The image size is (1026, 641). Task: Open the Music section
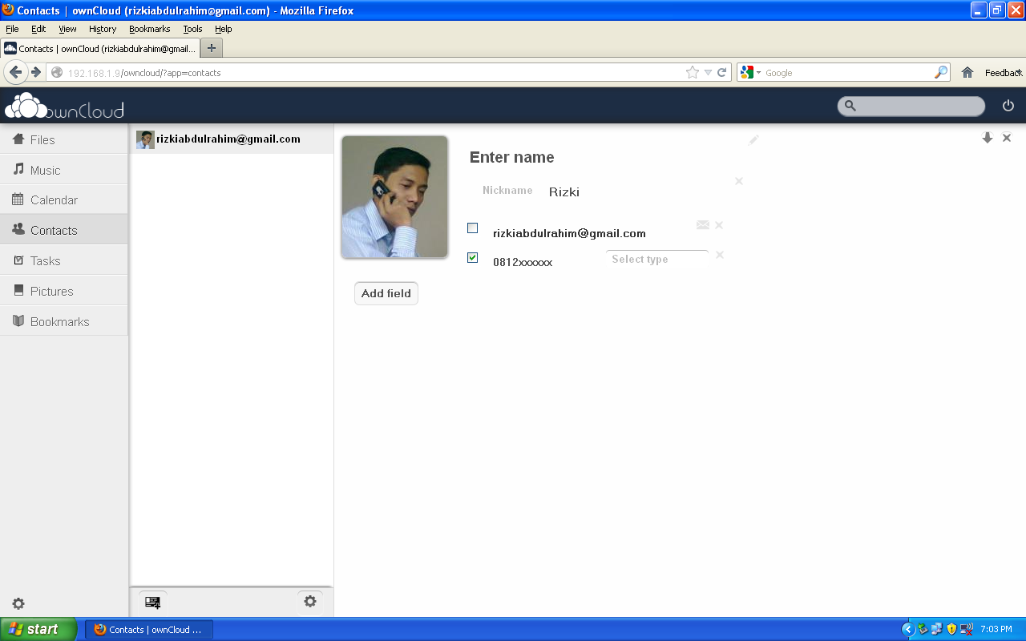point(64,170)
